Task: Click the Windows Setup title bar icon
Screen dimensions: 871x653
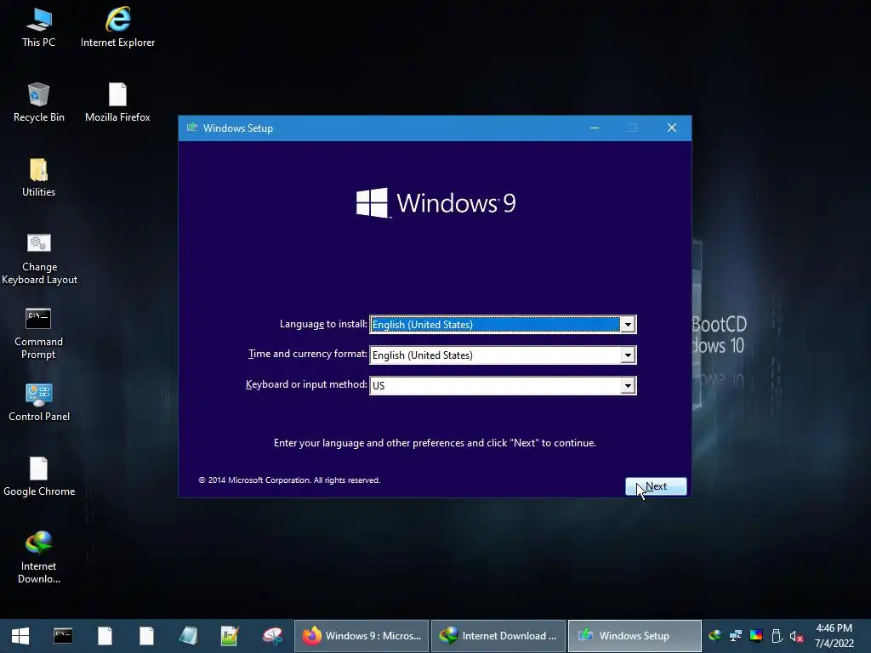Action: click(x=192, y=128)
